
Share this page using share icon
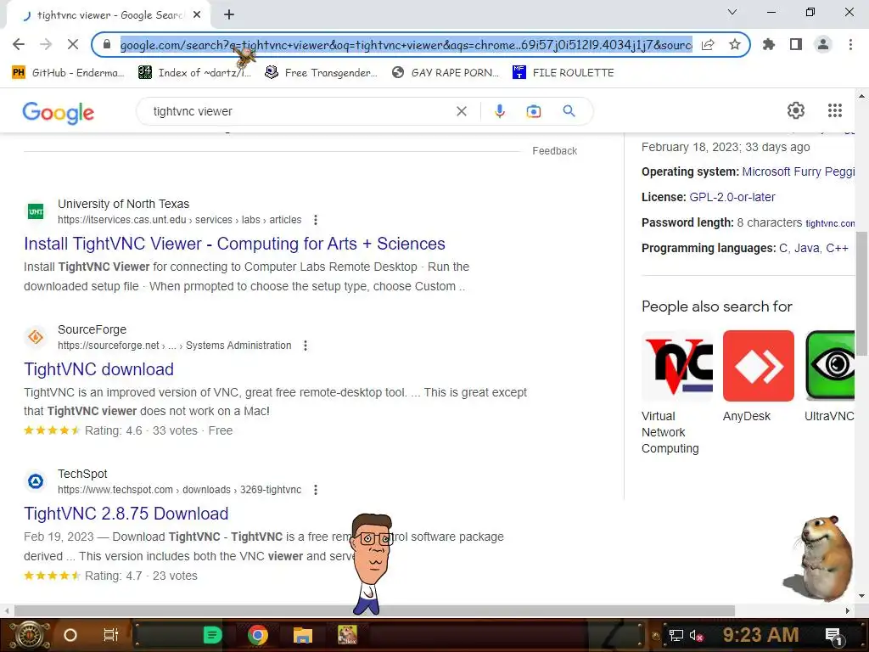coord(708,44)
